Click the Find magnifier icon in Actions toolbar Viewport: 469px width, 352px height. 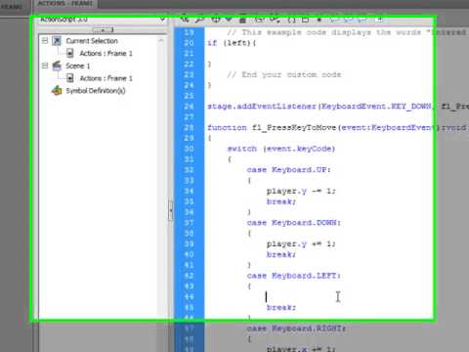(199, 20)
